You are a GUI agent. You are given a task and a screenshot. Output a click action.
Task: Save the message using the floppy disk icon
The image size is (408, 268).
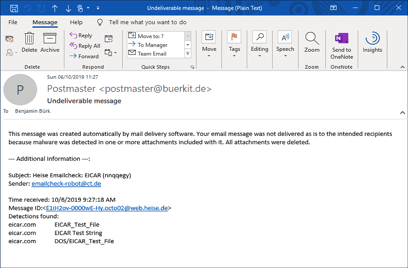[14, 8]
